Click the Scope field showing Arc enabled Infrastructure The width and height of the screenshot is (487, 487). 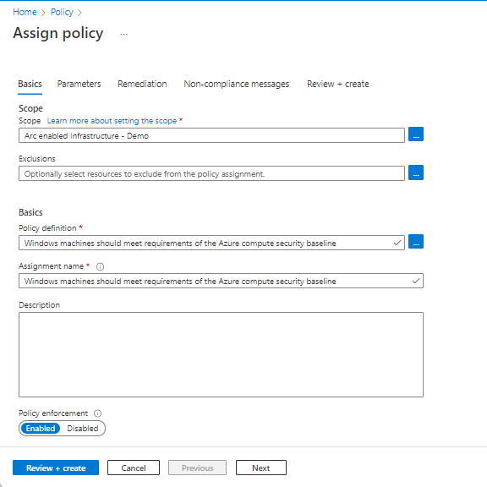point(211,135)
